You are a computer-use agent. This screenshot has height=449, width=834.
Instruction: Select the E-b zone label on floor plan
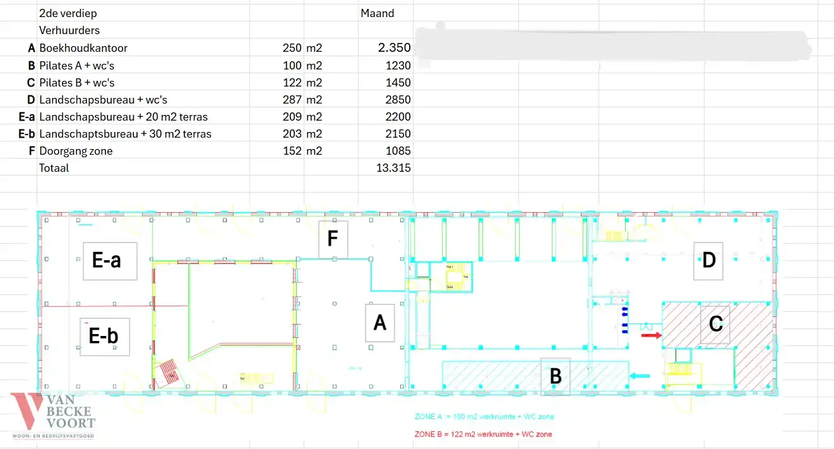pyautogui.click(x=104, y=337)
